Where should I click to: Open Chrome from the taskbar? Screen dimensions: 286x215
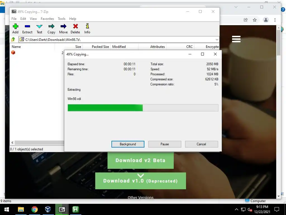click(34, 209)
